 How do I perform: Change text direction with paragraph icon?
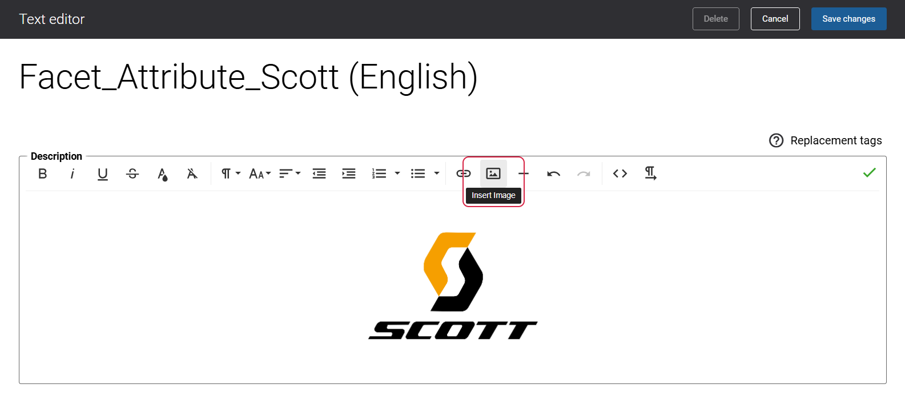pos(650,173)
